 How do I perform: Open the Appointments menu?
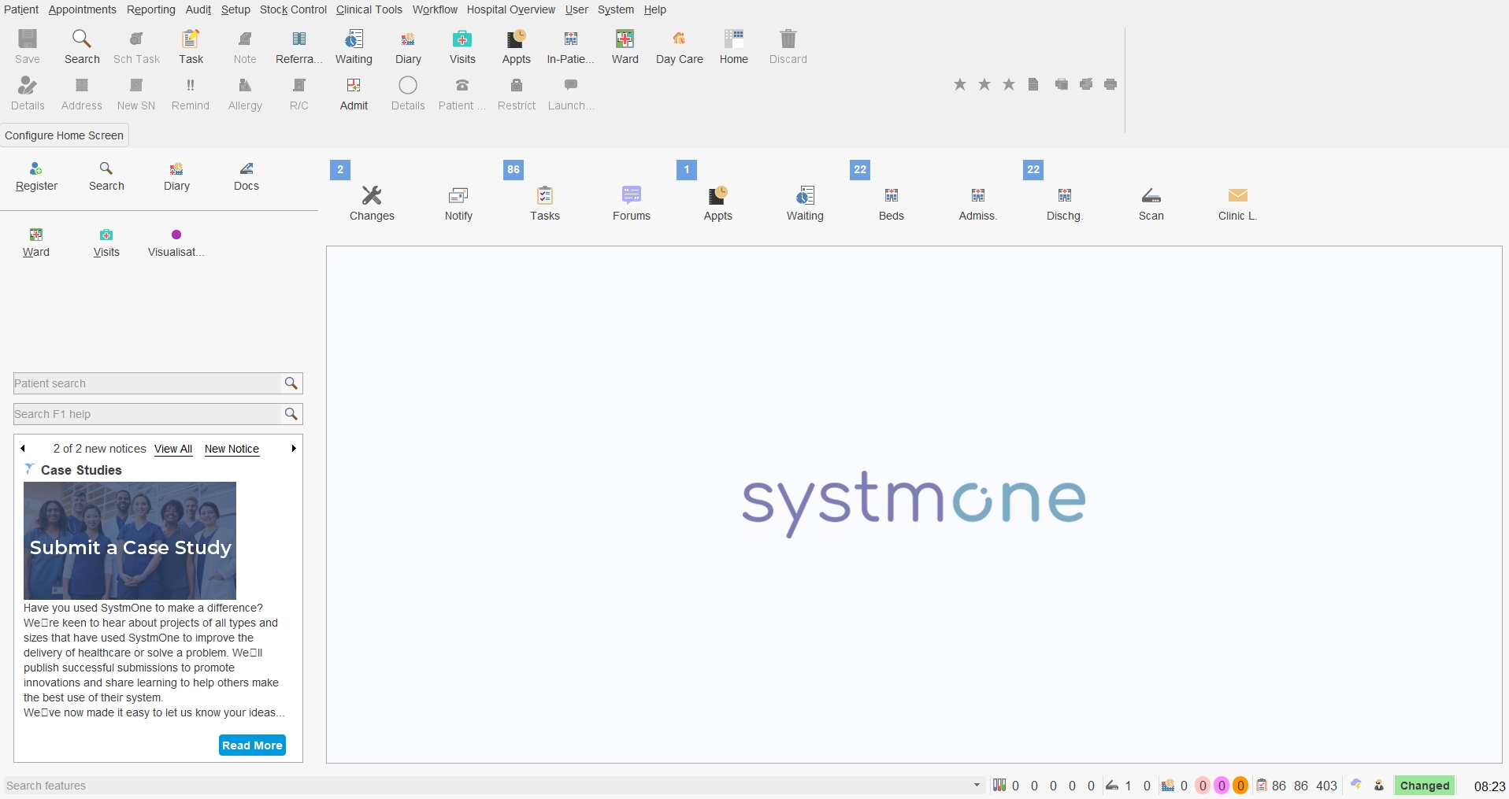(82, 9)
